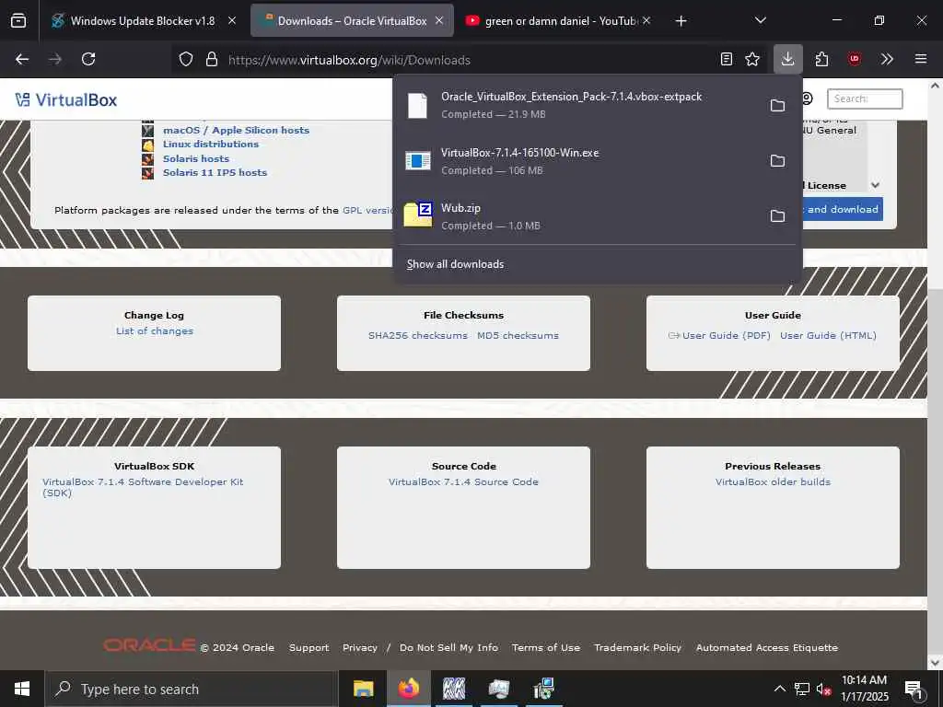Open MD5 checksums link
This screenshot has width=943, height=707.
pos(518,335)
